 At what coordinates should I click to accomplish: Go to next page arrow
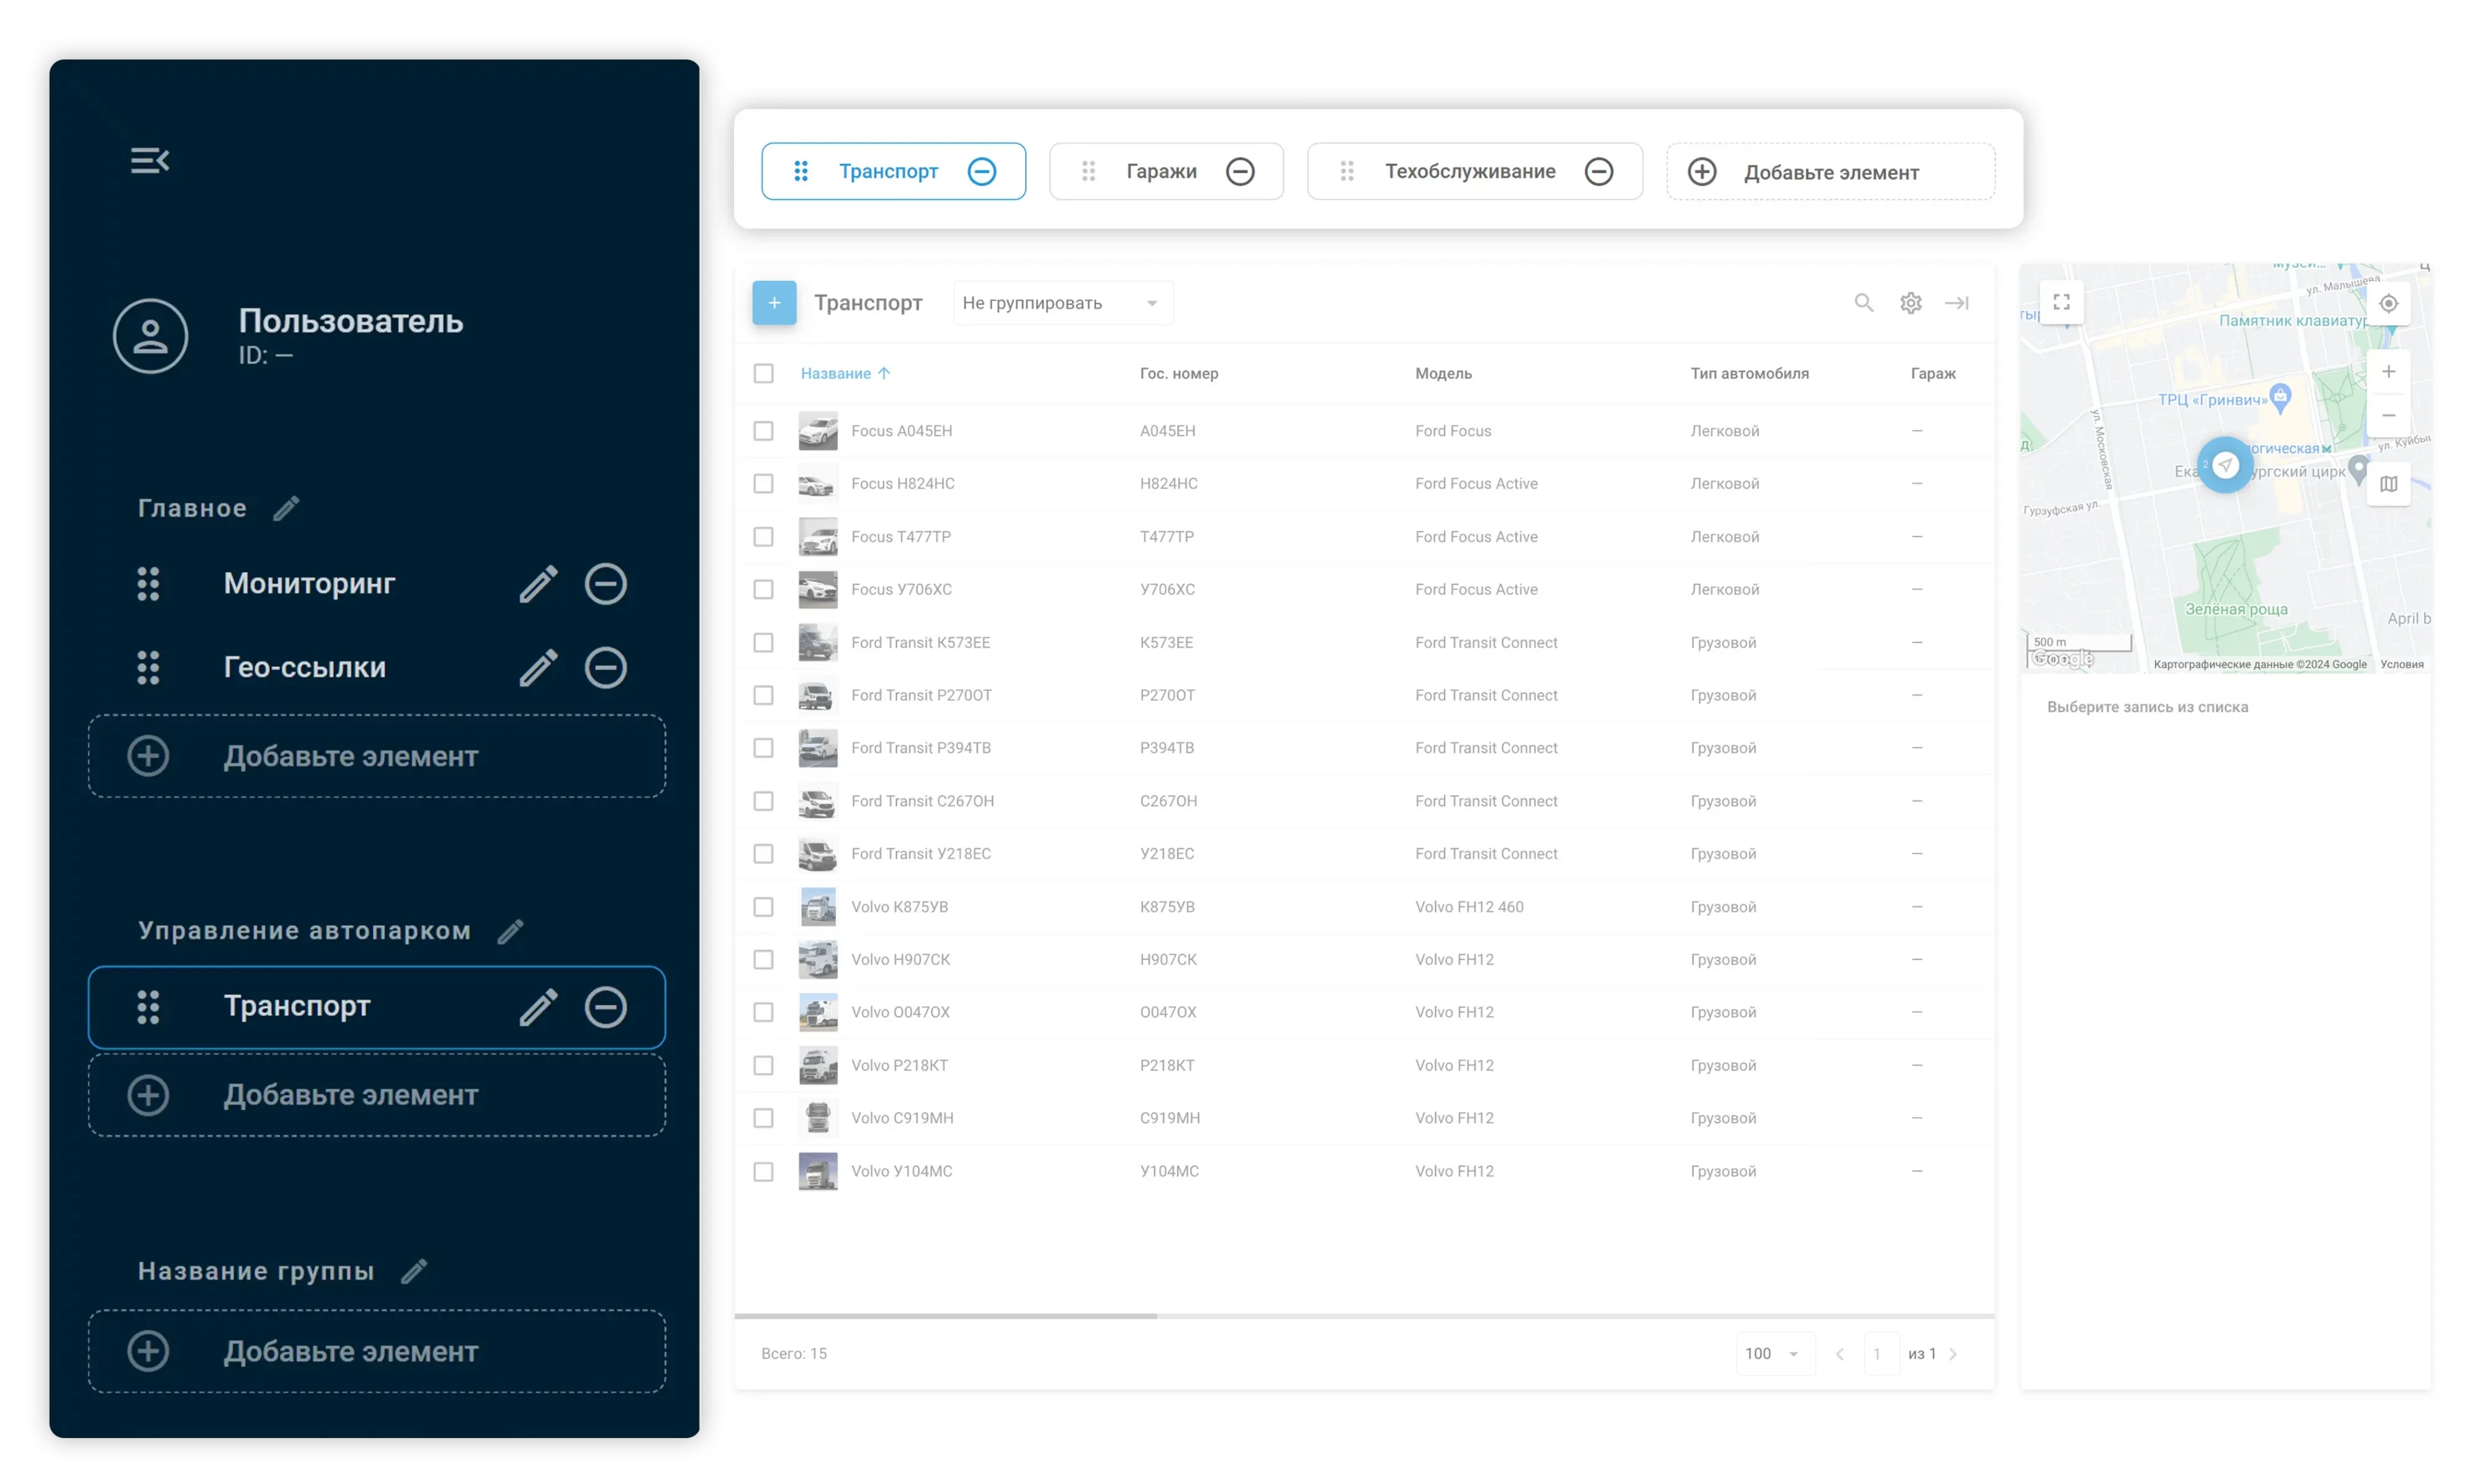point(1953,1354)
